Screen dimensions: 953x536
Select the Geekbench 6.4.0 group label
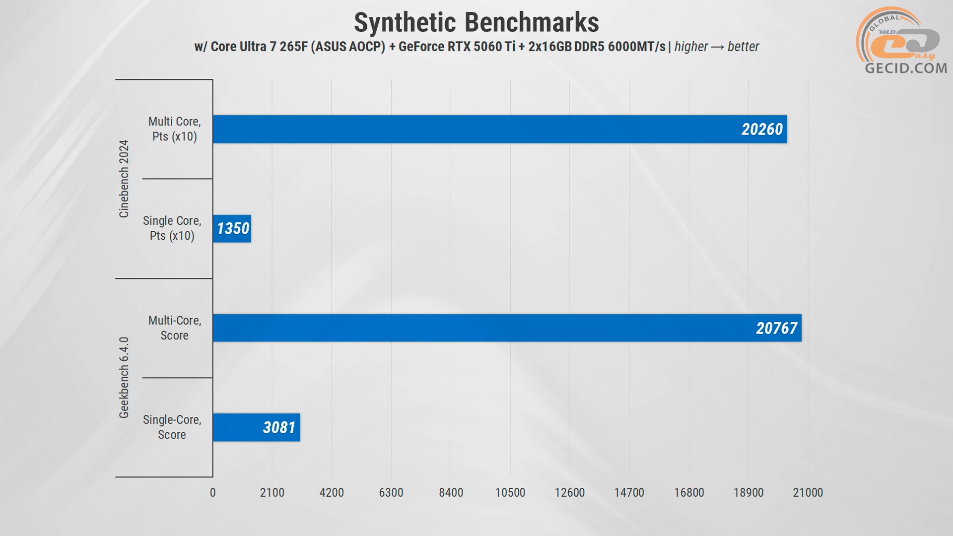[x=124, y=378]
